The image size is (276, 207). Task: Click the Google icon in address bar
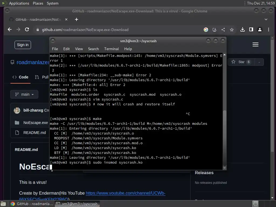click(x=206, y=30)
